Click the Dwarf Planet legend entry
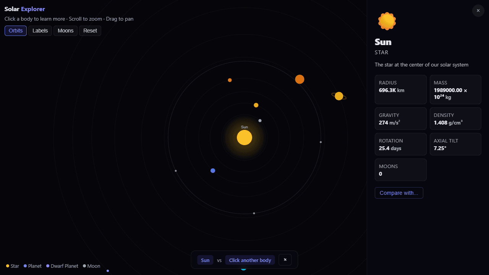Image resolution: width=489 pixels, height=275 pixels. (x=62, y=266)
